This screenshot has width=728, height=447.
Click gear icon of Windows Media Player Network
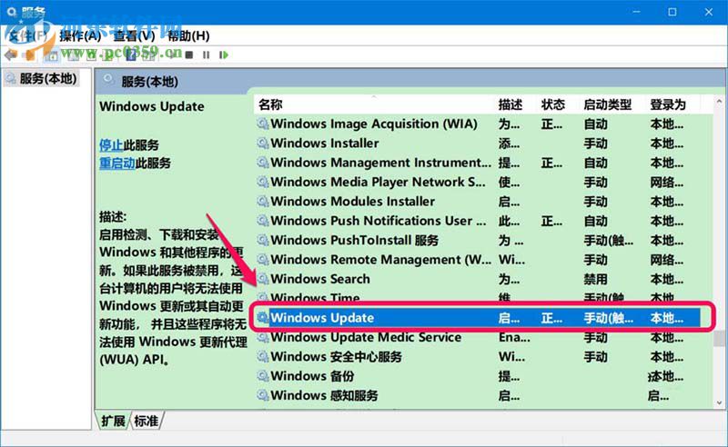point(263,183)
